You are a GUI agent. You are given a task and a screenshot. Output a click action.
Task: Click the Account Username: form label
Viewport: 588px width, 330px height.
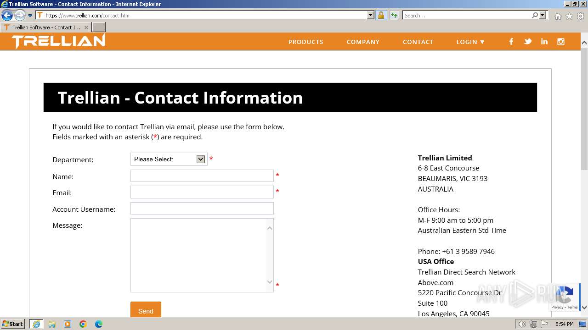tap(84, 209)
